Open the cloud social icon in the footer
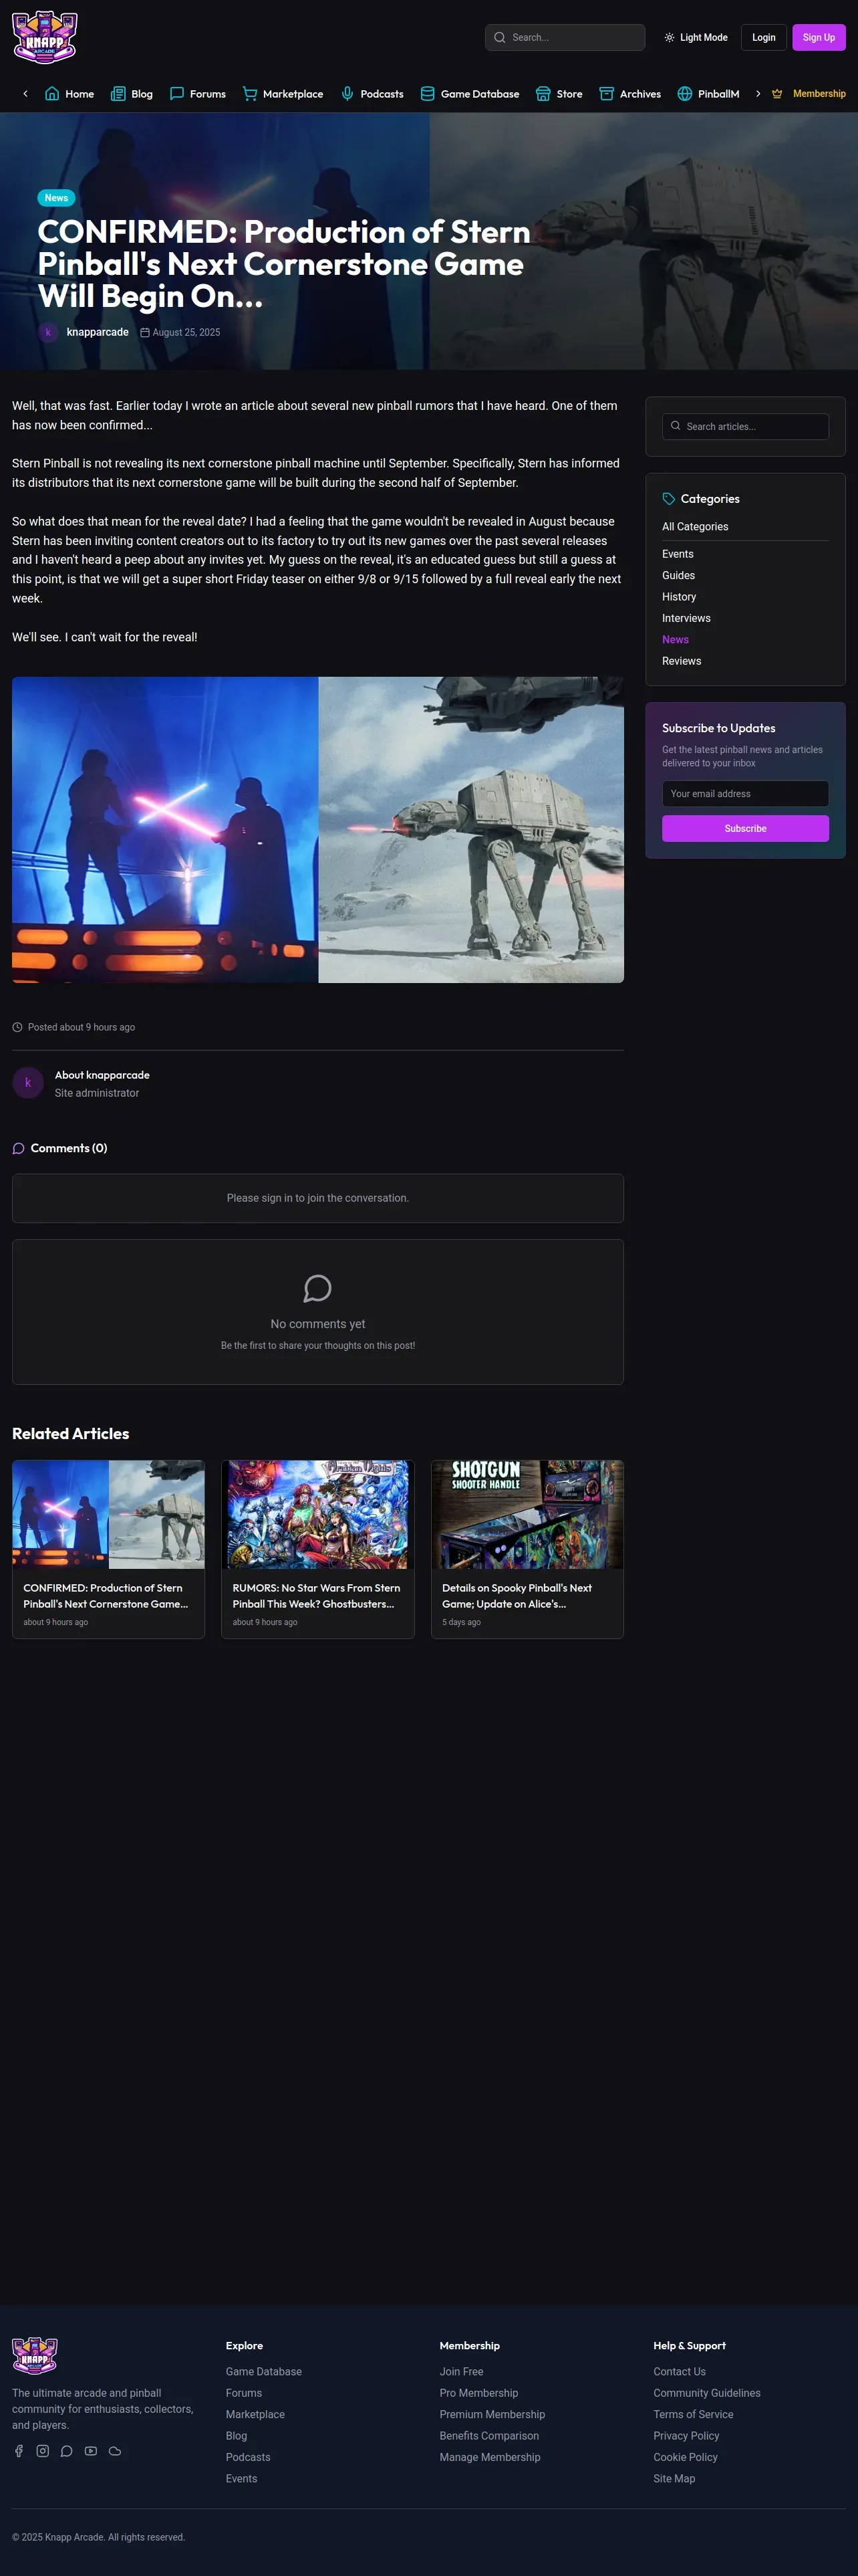 tap(115, 2451)
